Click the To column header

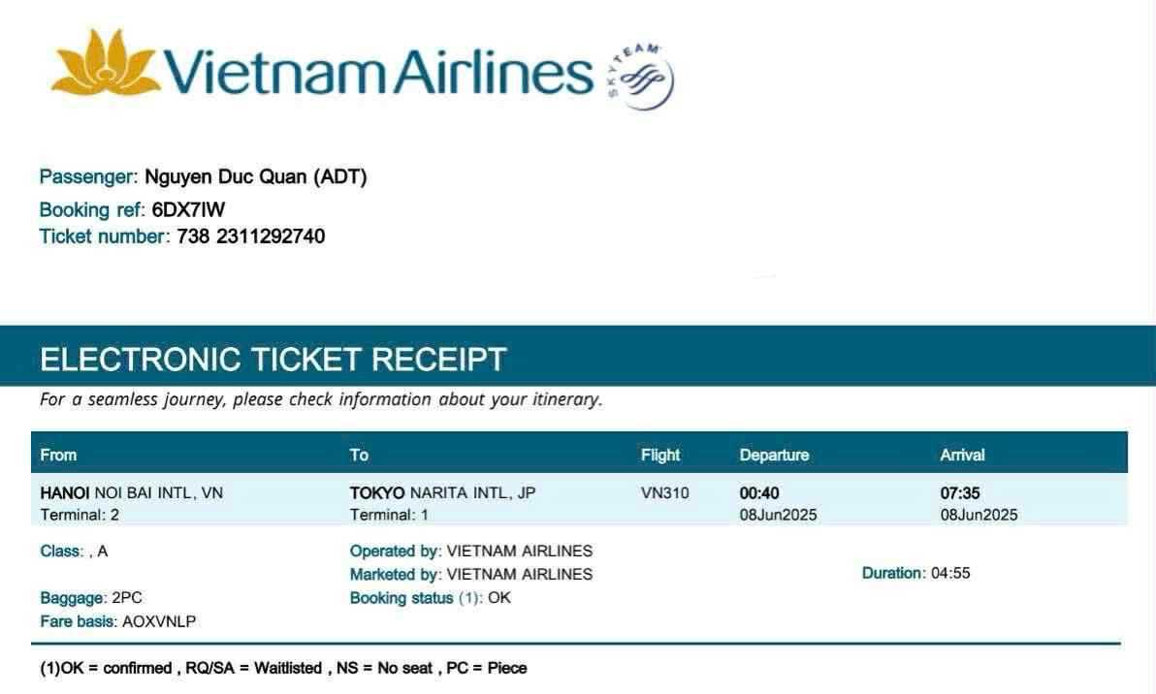click(359, 455)
